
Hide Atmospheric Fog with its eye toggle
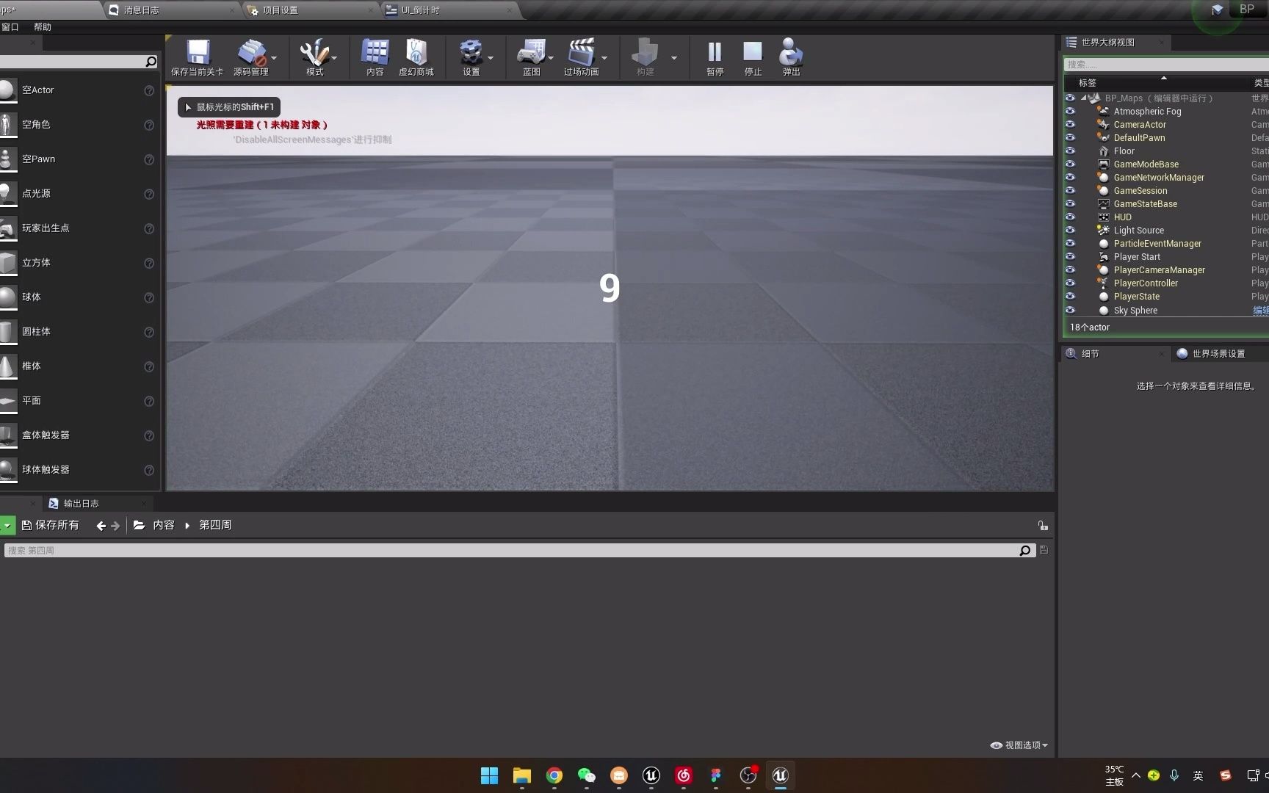[1070, 111]
